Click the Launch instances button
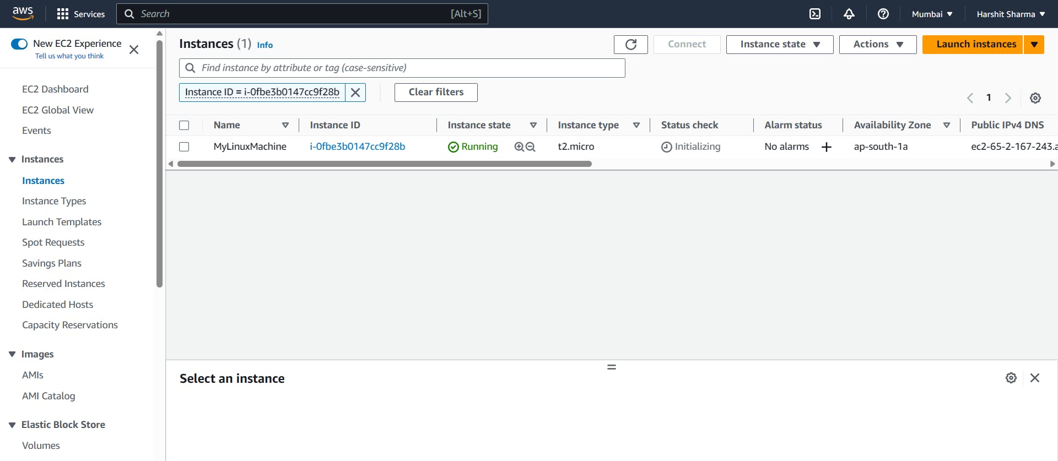Image resolution: width=1058 pixels, height=461 pixels. pos(973,44)
